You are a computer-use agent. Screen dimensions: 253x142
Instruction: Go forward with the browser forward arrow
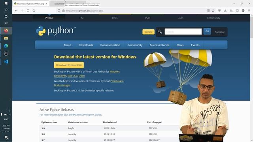click(x=22, y=11)
